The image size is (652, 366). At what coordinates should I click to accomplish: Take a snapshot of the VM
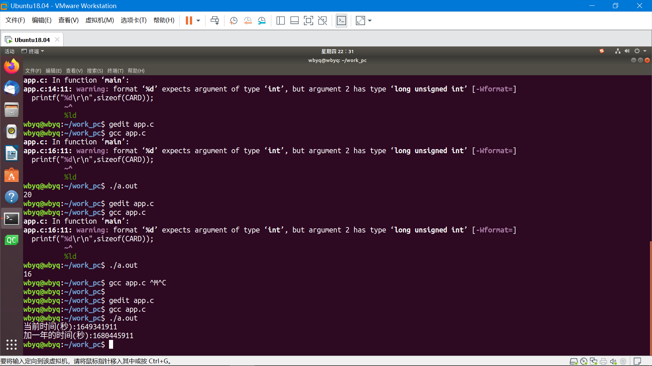(233, 21)
